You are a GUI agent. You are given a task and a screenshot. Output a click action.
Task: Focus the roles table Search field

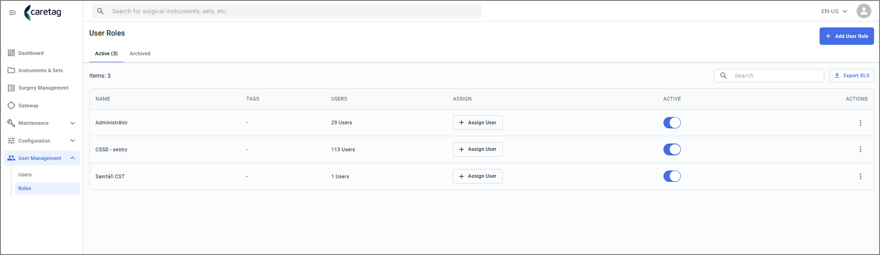click(x=769, y=75)
